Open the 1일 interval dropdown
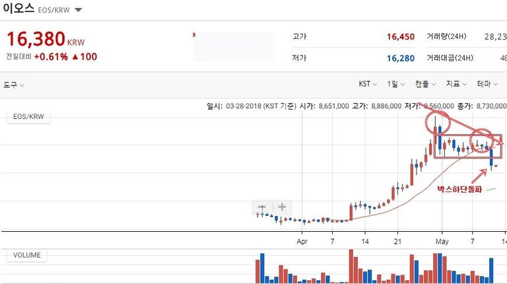 pyautogui.click(x=396, y=84)
